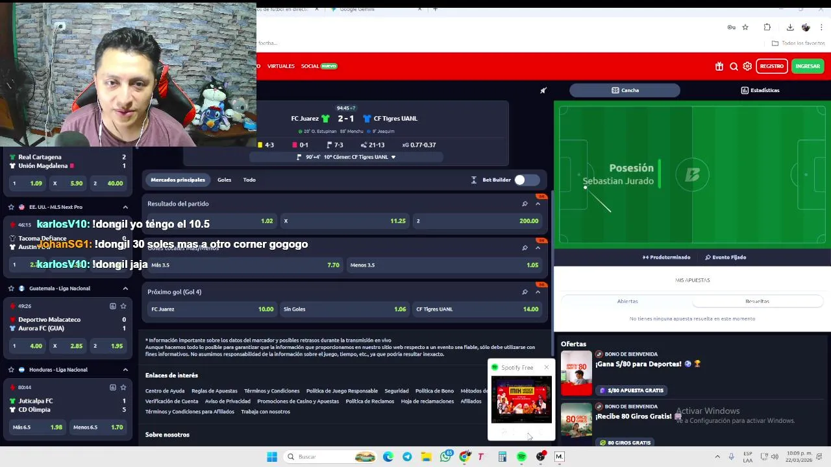The image size is (831, 467).
Task: Switch to the Cancha view tab
Action: (625, 90)
